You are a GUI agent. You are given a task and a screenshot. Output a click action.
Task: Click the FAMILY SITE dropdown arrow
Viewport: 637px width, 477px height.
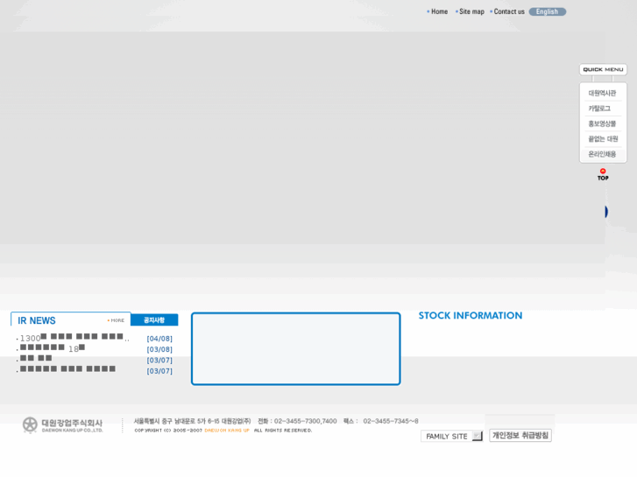coord(477,436)
